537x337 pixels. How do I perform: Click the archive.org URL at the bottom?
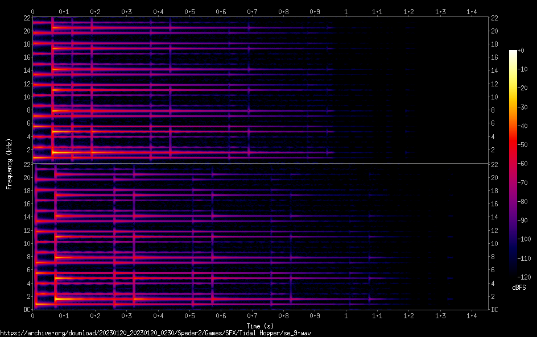pyautogui.click(x=155, y=333)
